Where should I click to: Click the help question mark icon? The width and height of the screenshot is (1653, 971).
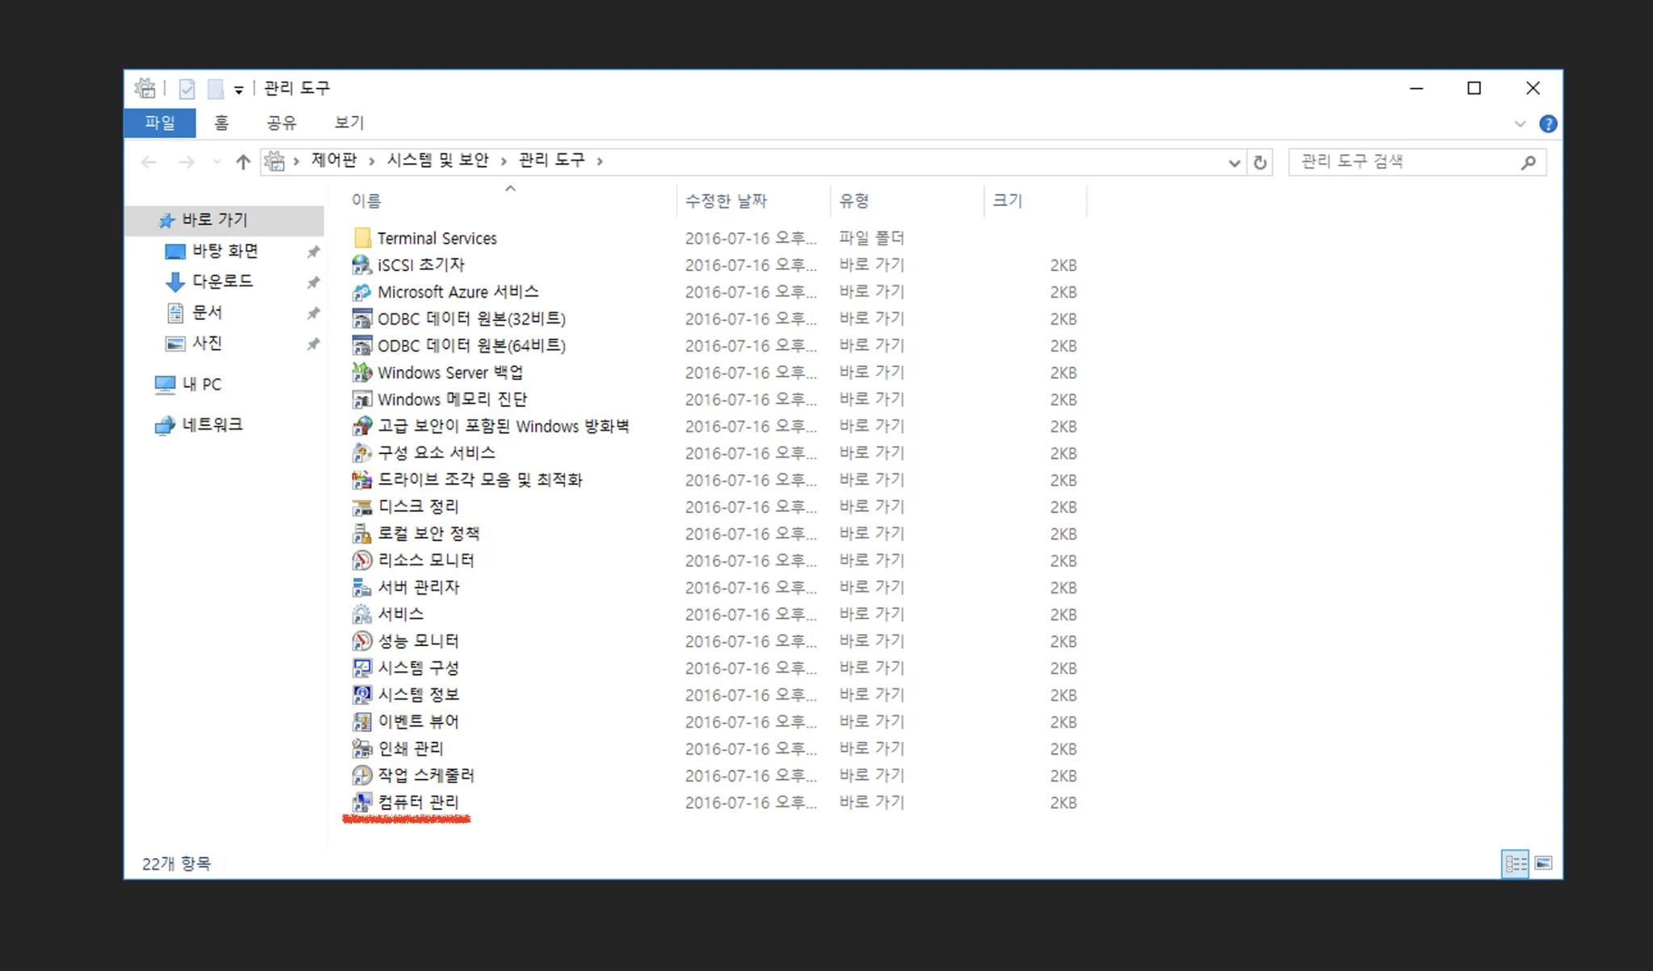pos(1547,123)
